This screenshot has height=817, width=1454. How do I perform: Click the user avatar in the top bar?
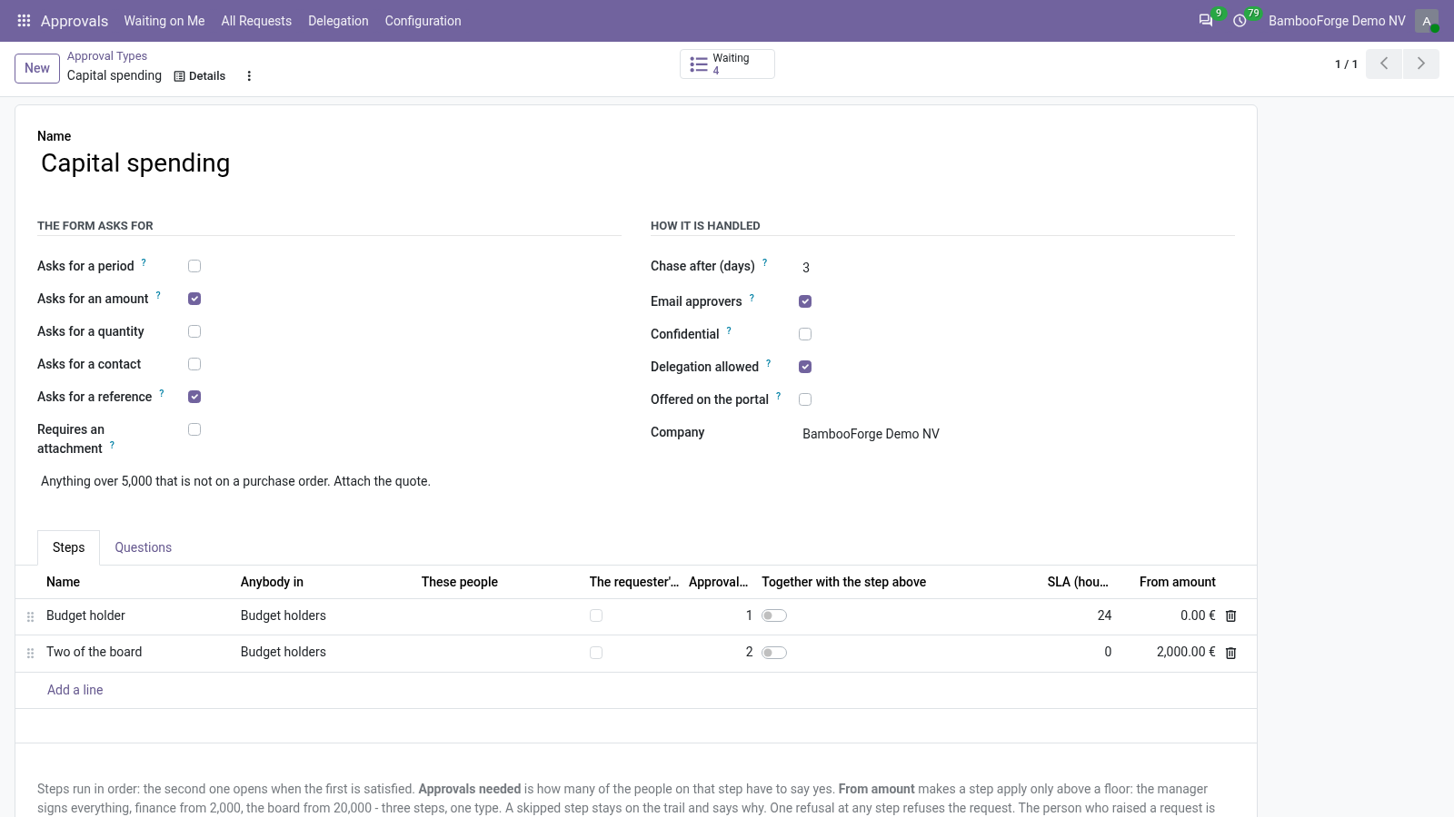1427,21
